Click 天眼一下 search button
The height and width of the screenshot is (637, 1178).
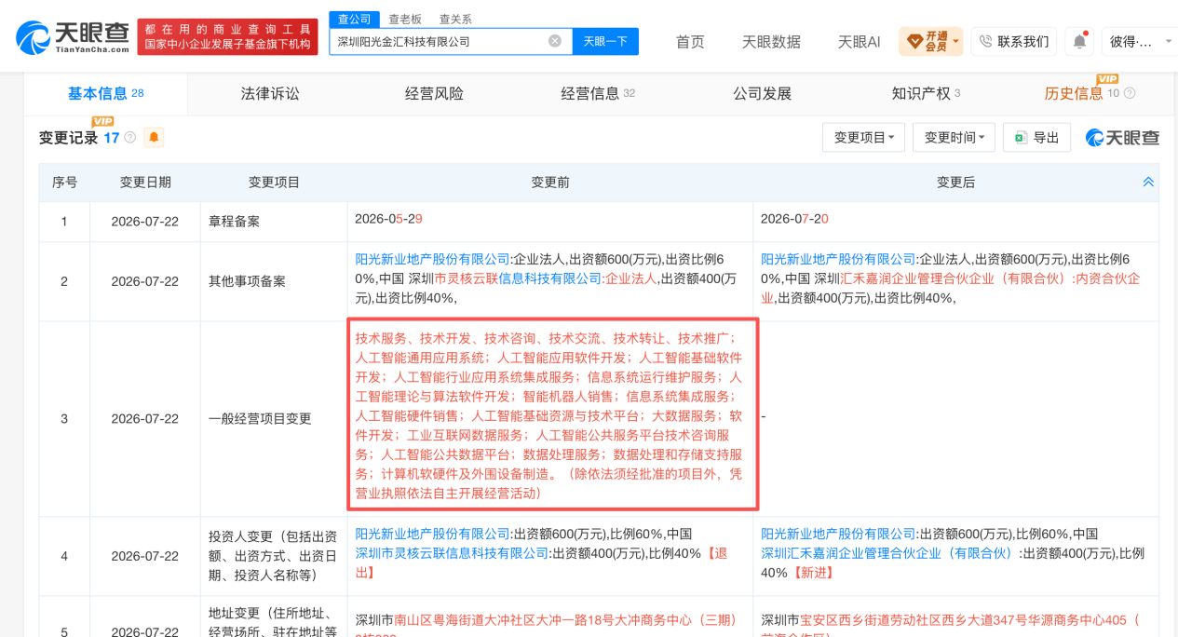[605, 41]
